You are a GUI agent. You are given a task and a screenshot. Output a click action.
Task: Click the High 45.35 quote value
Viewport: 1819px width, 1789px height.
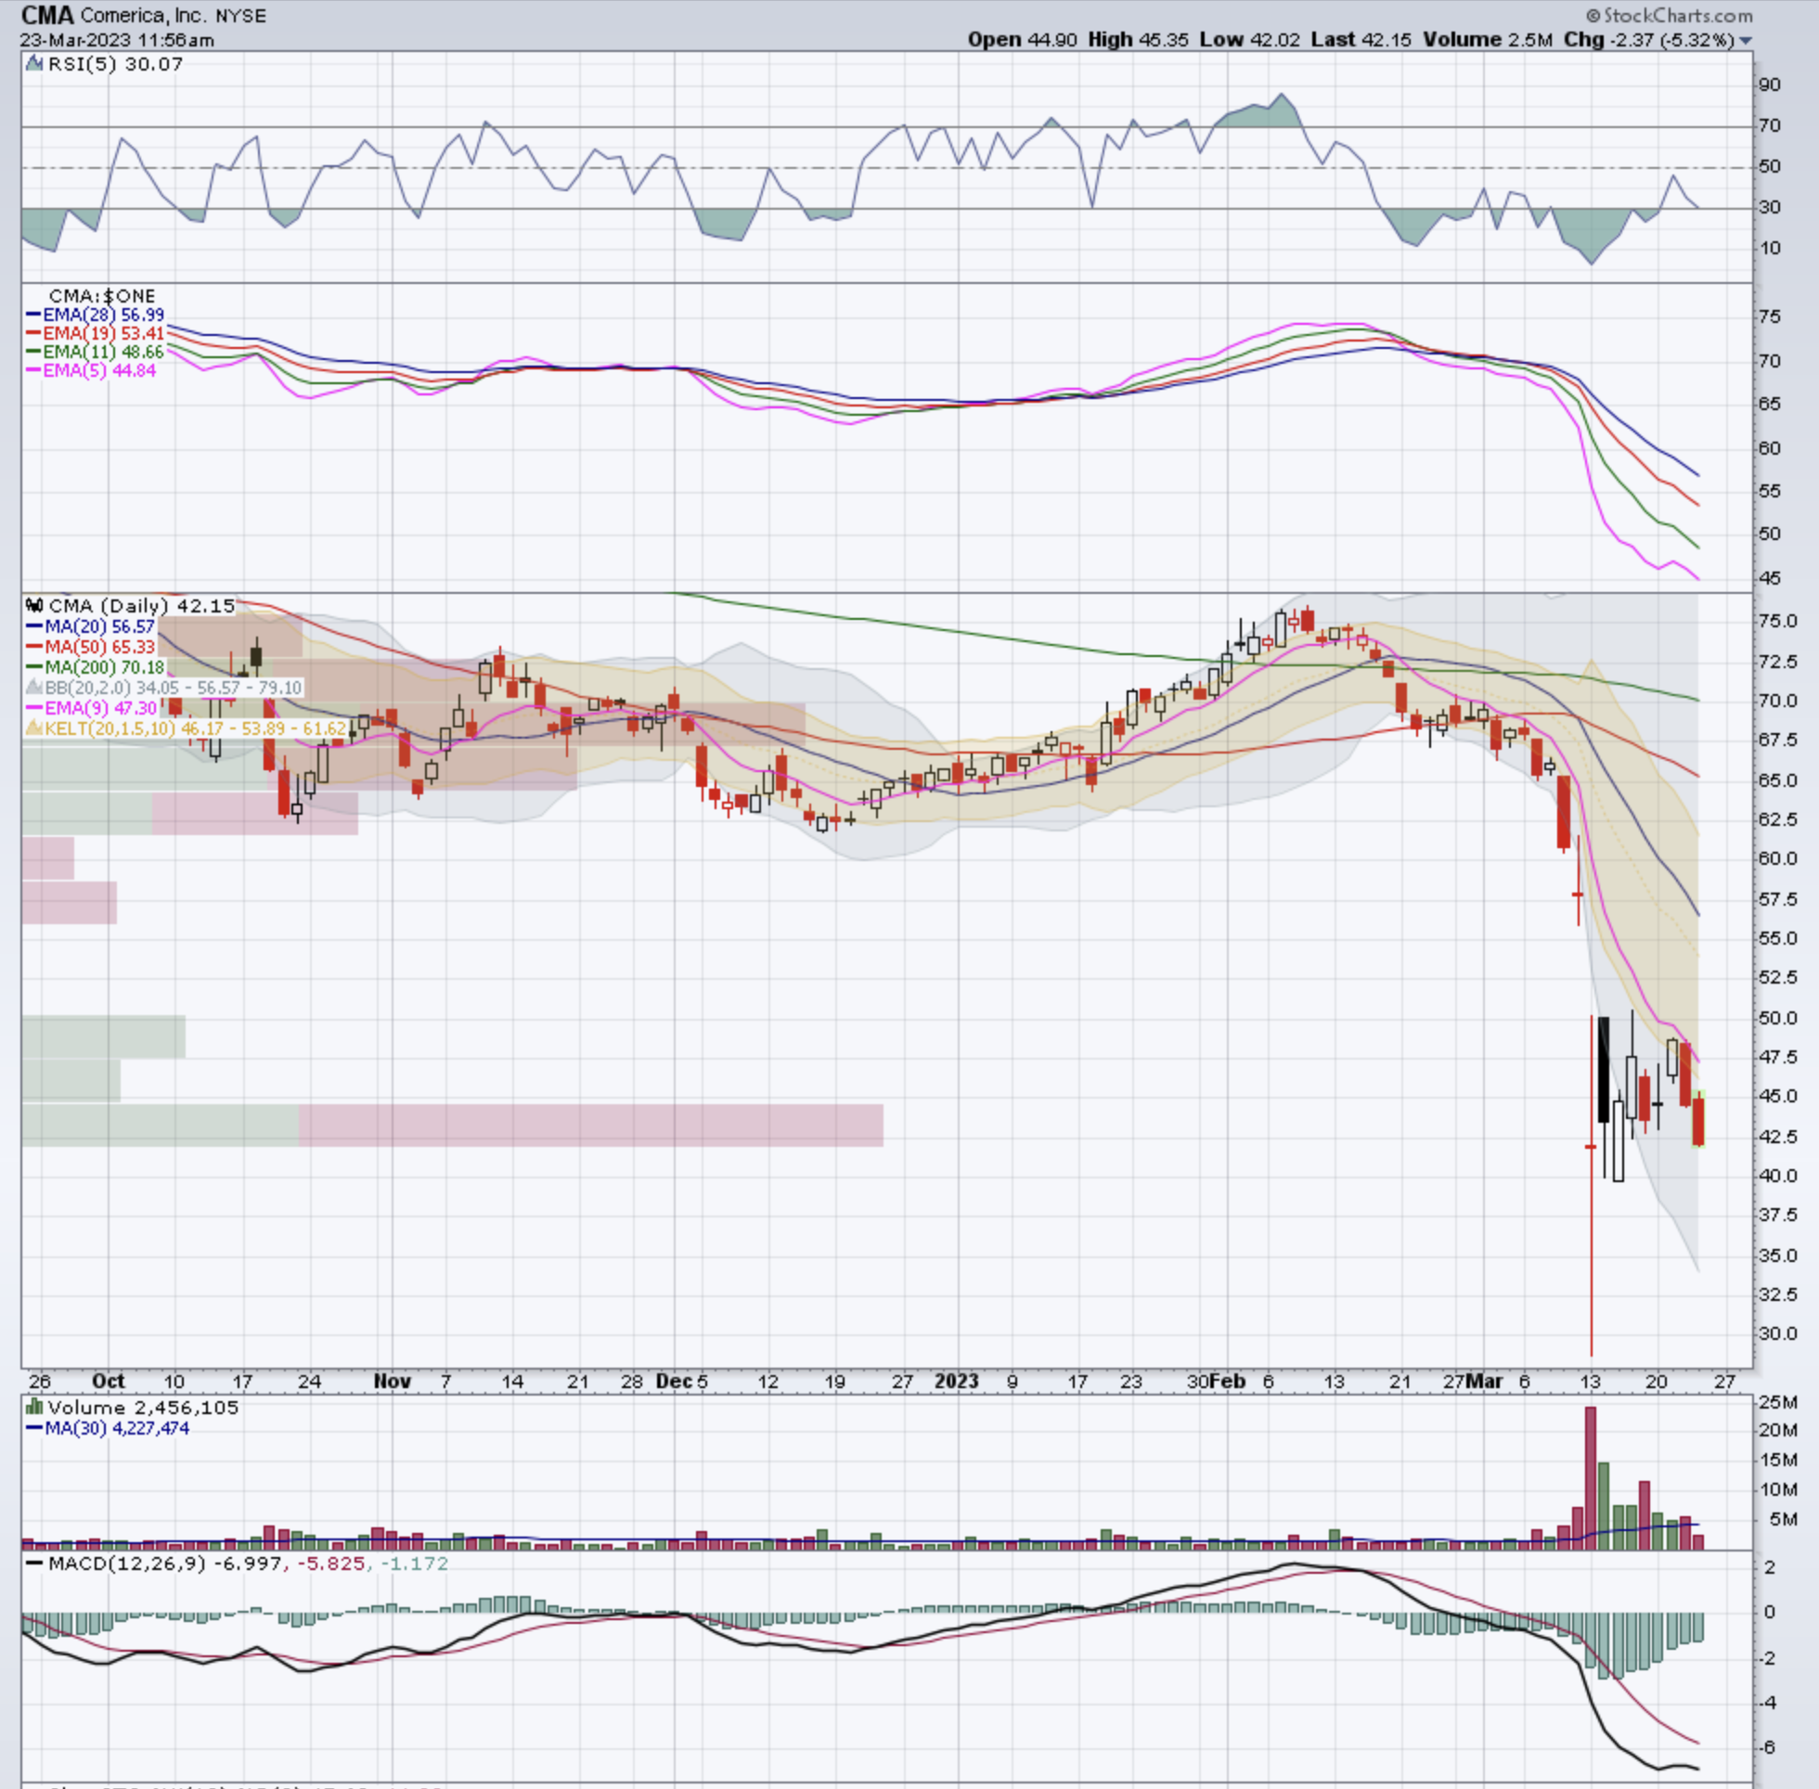(x=1138, y=40)
